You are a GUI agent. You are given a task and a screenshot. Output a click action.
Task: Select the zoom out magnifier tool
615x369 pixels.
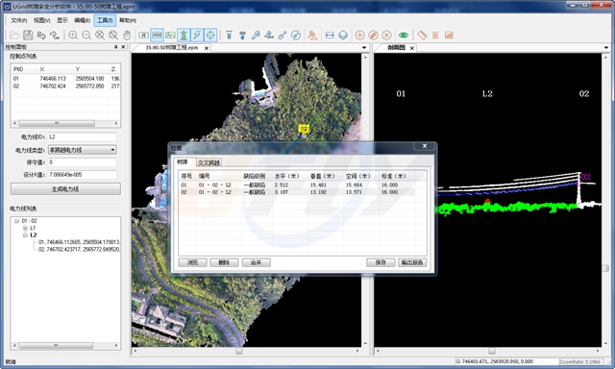point(86,36)
